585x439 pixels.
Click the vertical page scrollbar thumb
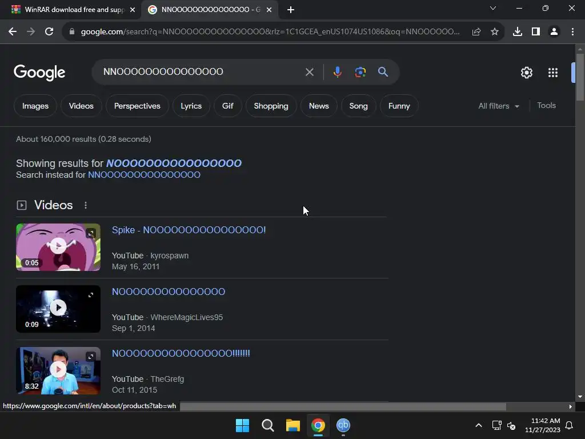point(580,77)
